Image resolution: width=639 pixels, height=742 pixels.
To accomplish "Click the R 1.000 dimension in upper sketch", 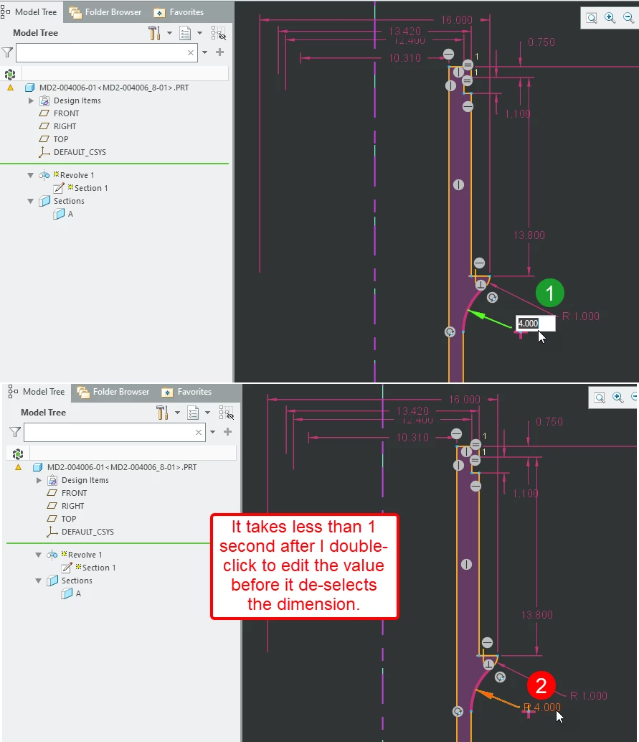I will (580, 316).
